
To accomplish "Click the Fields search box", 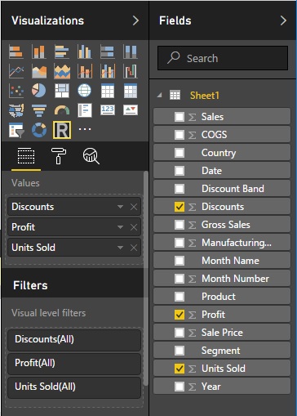I will (223, 58).
